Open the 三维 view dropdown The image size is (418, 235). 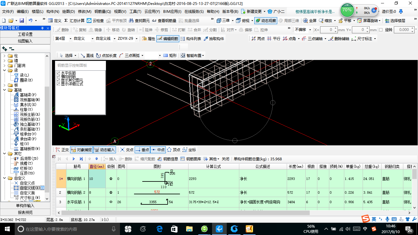[x=233, y=21]
